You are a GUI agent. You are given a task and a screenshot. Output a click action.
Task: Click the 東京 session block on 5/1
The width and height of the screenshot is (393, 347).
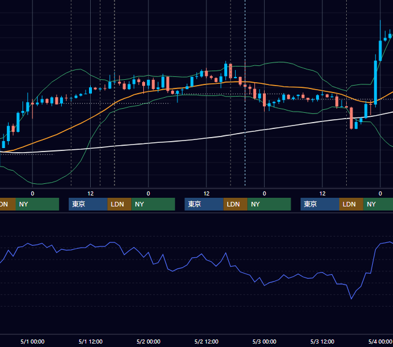(x=88, y=204)
